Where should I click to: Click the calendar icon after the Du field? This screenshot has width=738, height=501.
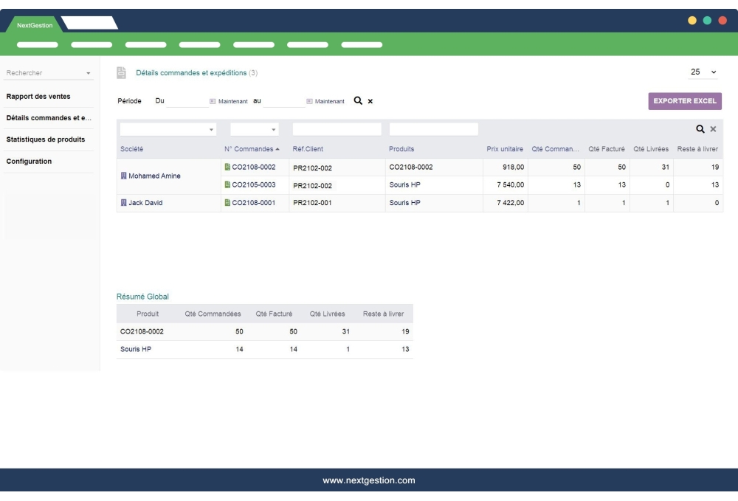click(x=213, y=101)
